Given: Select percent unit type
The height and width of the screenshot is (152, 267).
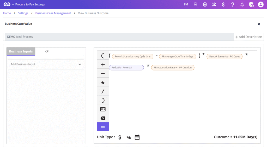Looking at the screenshot, I should click(129, 137).
